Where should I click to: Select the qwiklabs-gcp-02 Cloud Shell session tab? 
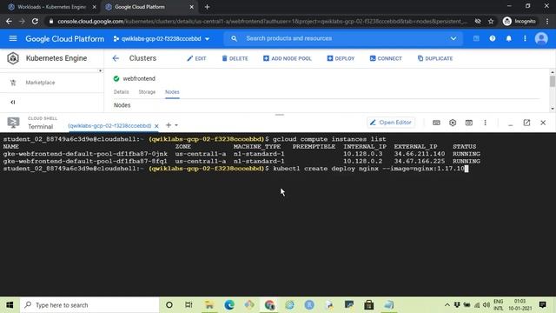(109, 125)
